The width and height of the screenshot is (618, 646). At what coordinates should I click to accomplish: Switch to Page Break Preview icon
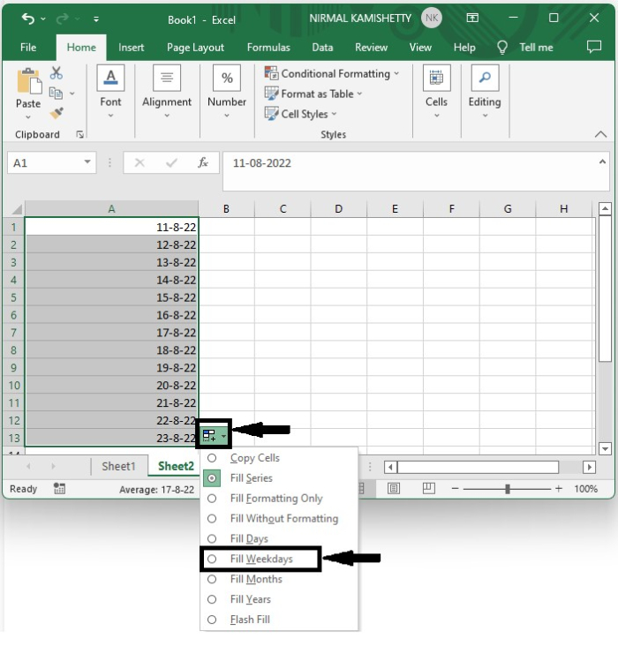pyautogui.click(x=429, y=488)
